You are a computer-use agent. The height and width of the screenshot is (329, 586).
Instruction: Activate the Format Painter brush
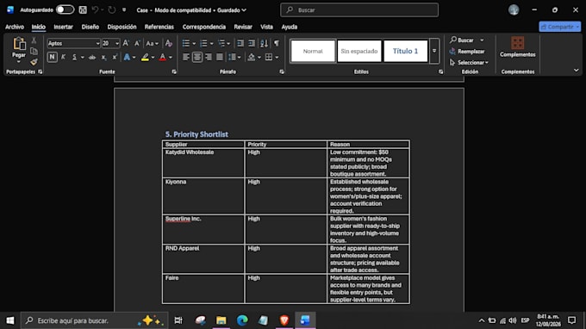pyautogui.click(x=34, y=62)
